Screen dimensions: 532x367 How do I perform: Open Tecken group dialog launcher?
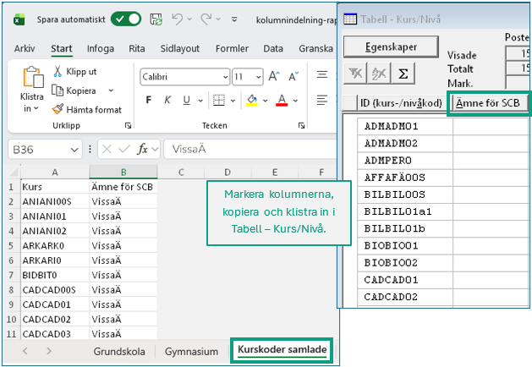point(301,126)
